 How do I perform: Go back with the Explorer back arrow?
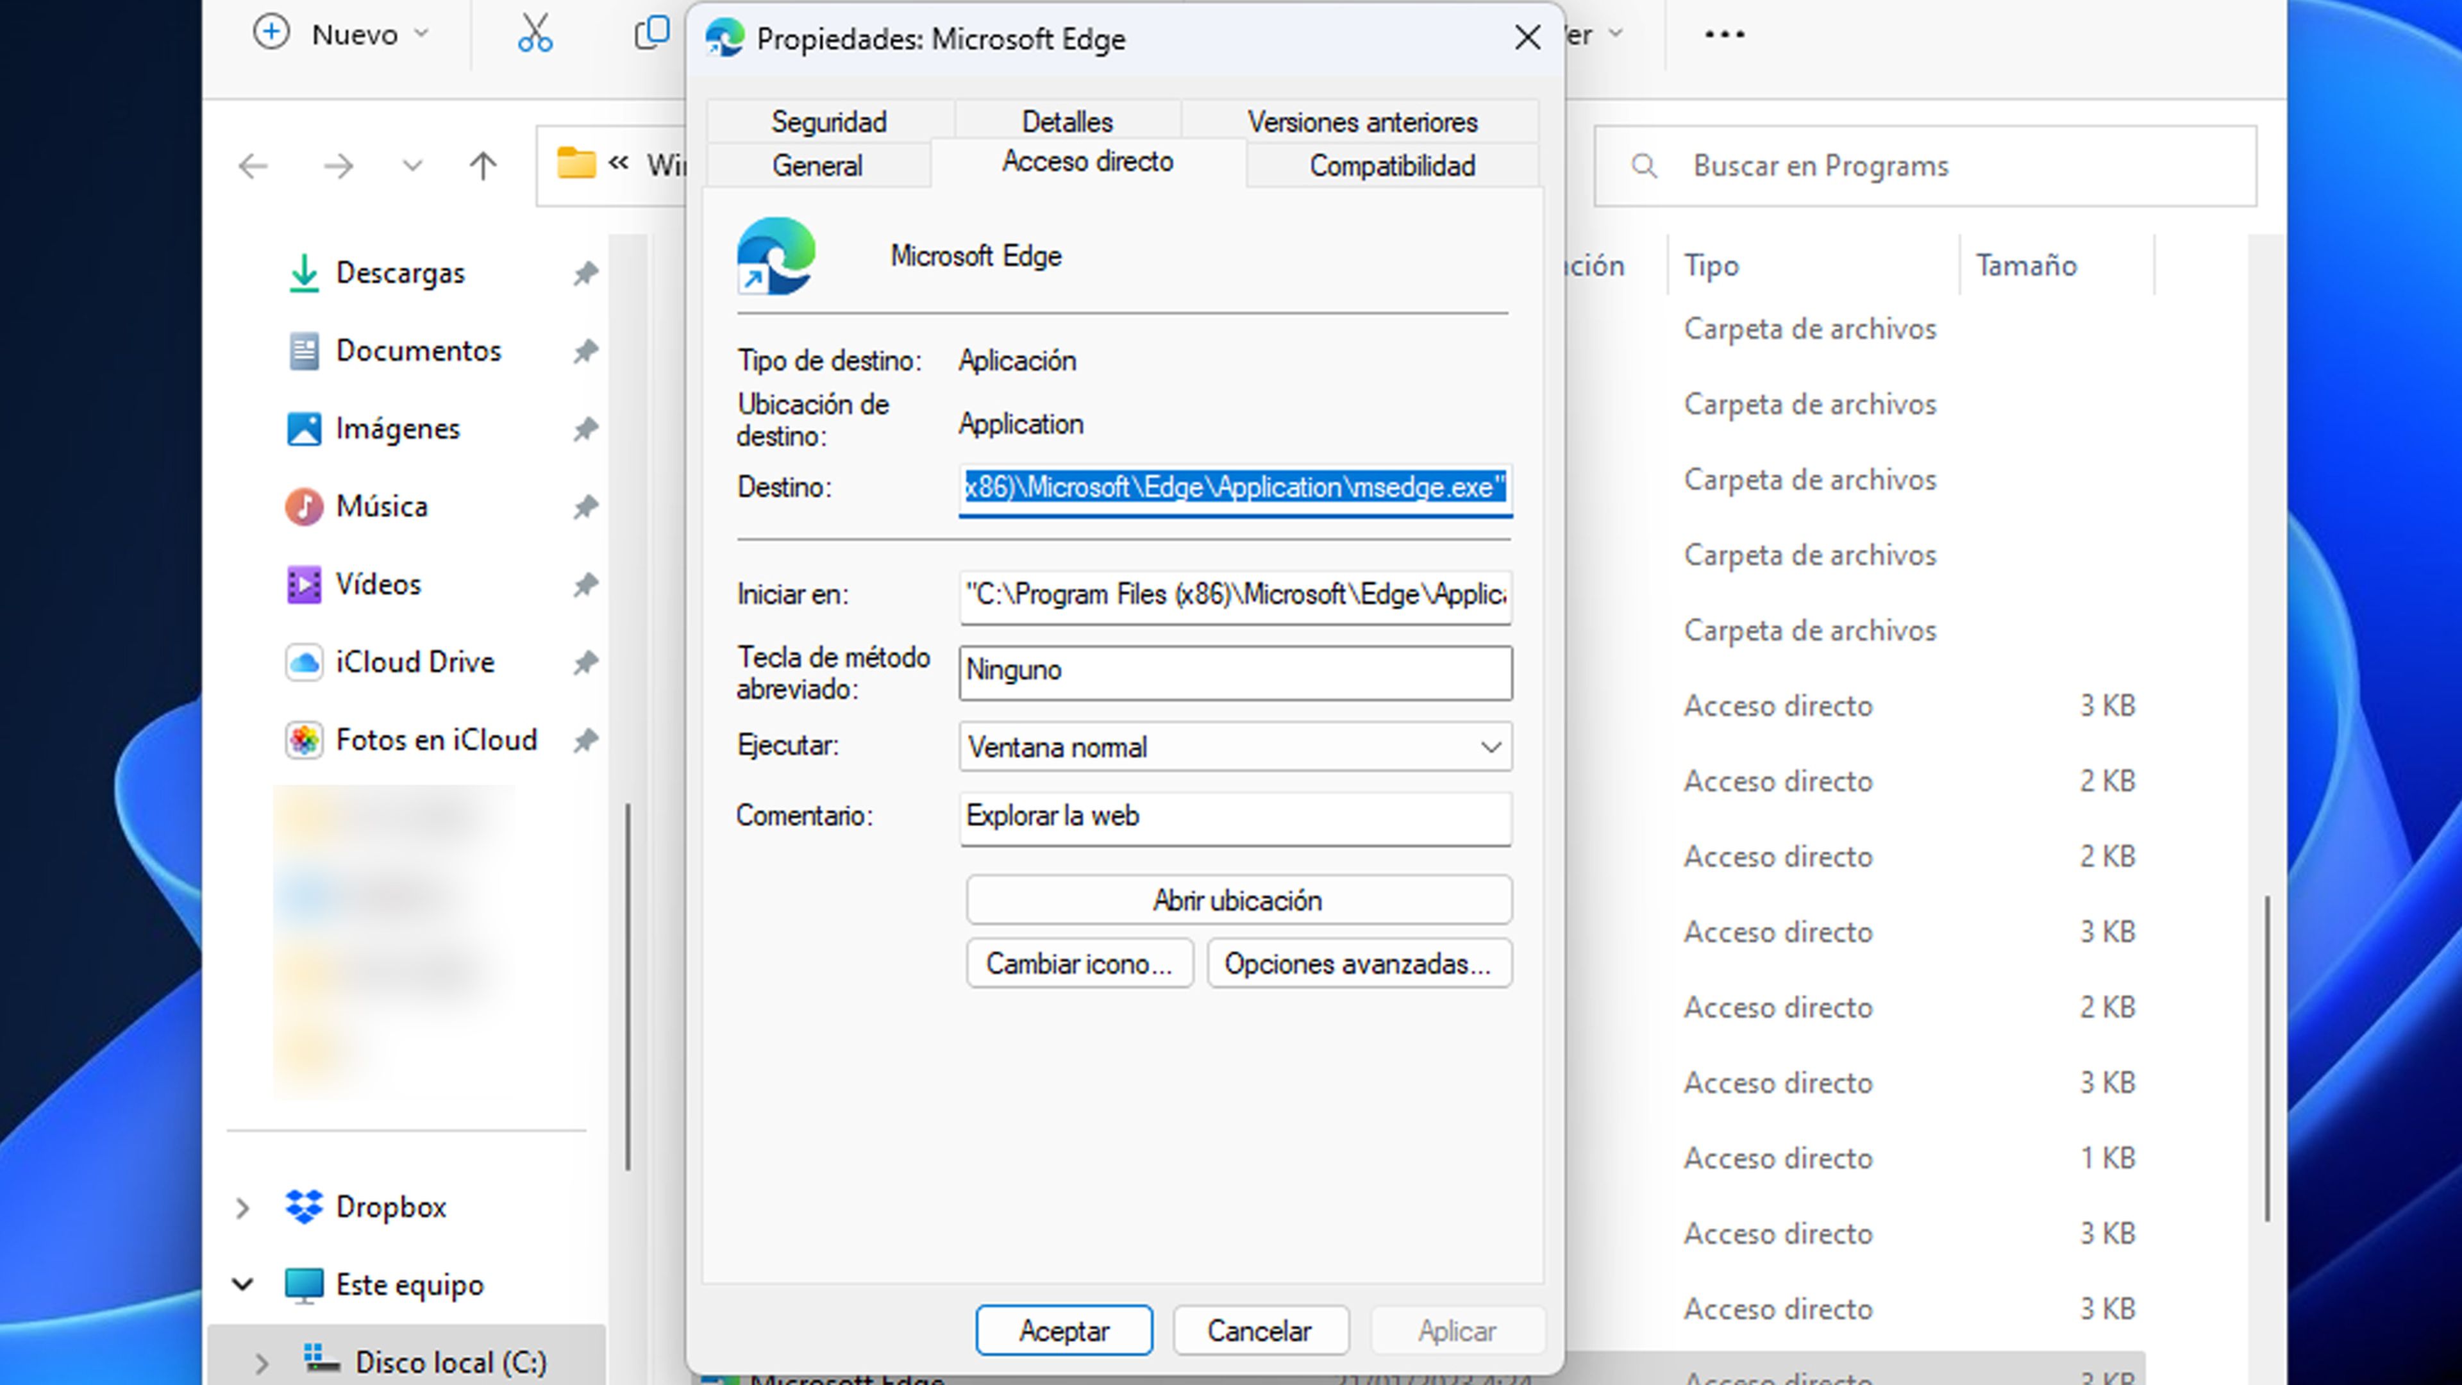253,166
